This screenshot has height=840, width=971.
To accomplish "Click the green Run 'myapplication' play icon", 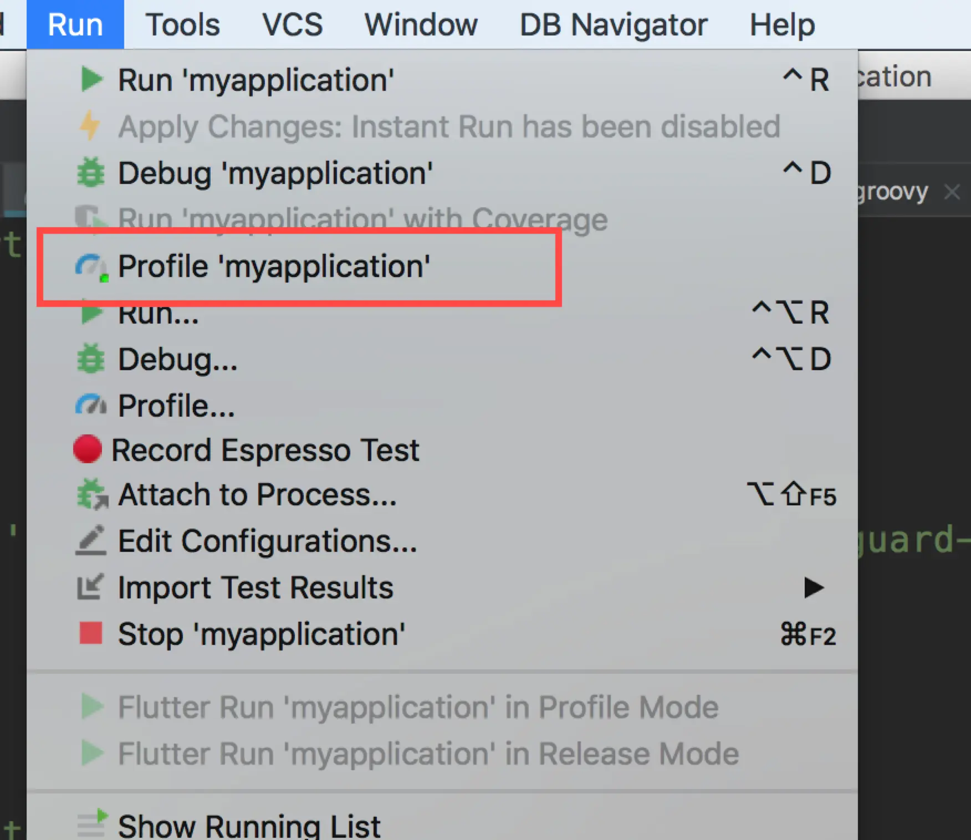I will click(x=91, y=79).
